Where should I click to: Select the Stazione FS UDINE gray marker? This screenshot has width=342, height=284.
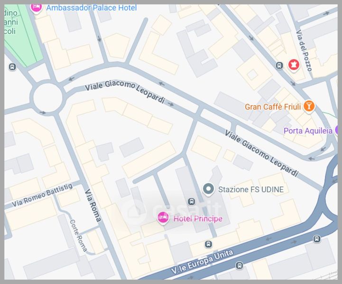(208, 189)
